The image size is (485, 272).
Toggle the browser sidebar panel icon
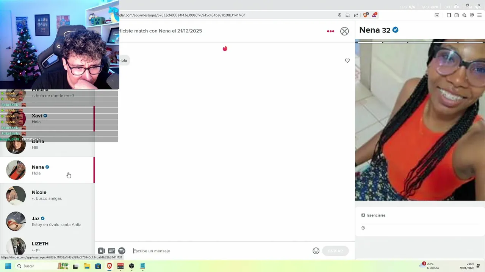click(x=449, y=15)
